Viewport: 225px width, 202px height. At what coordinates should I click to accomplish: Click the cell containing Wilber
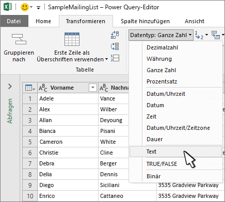point(114,109)
